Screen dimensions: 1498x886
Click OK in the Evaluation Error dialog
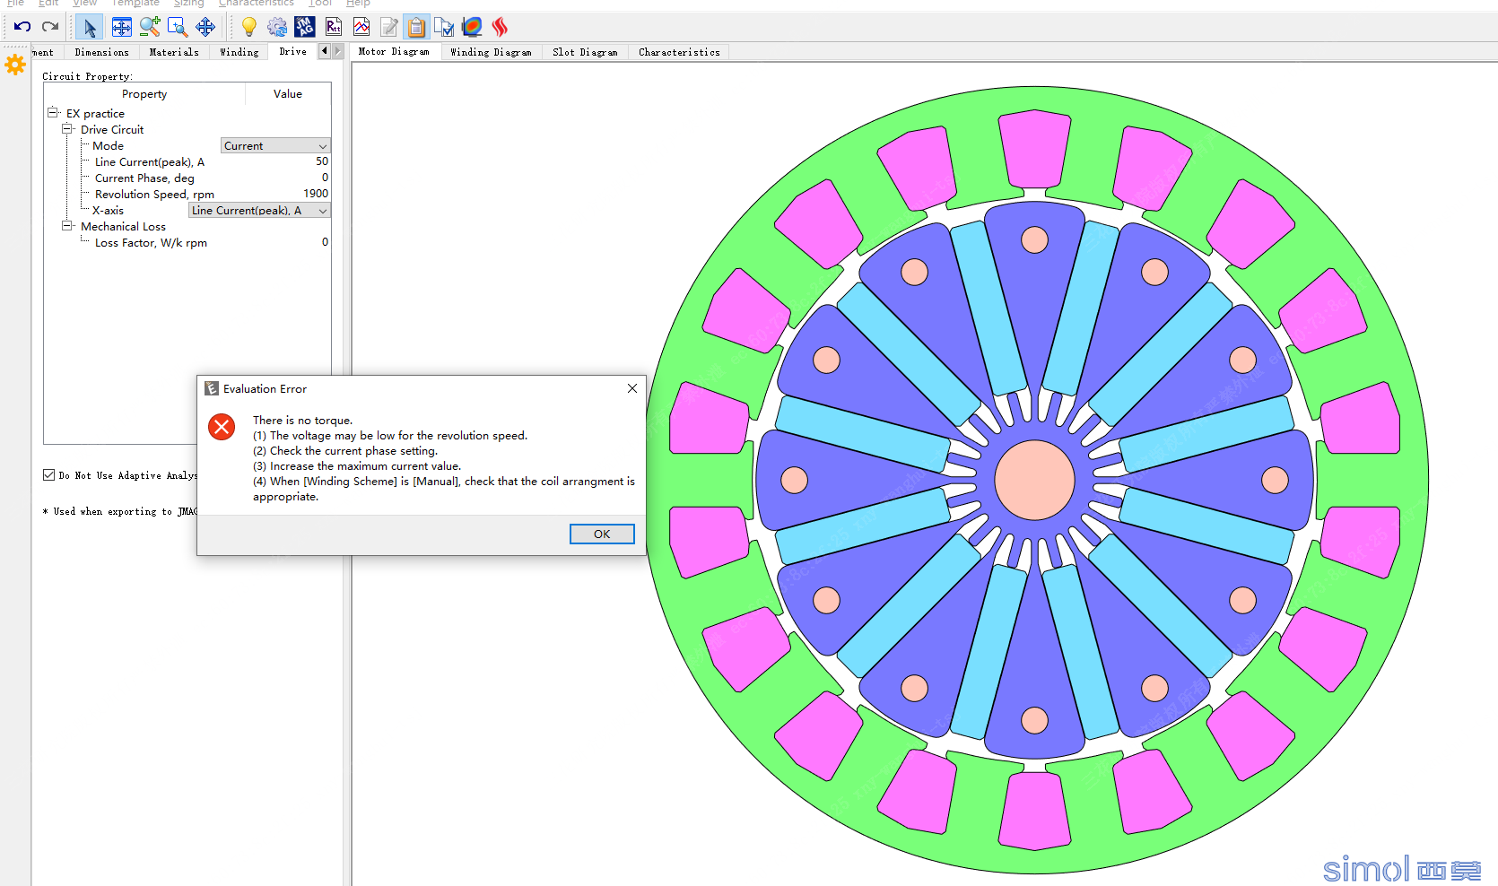602,534
